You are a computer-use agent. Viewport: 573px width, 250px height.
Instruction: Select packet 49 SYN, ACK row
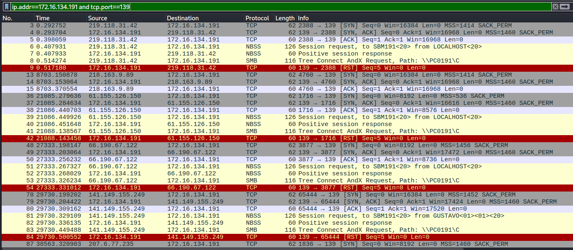tap(286, 152)
